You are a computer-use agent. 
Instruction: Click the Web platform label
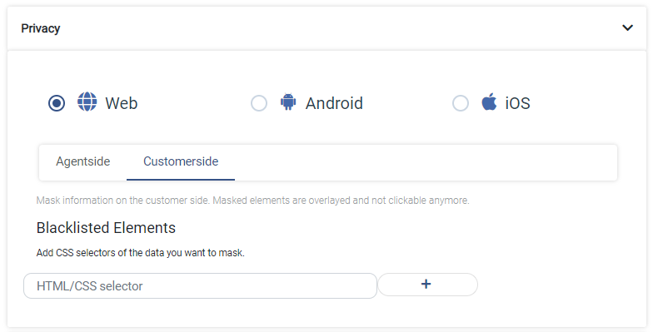coord(122,103)
